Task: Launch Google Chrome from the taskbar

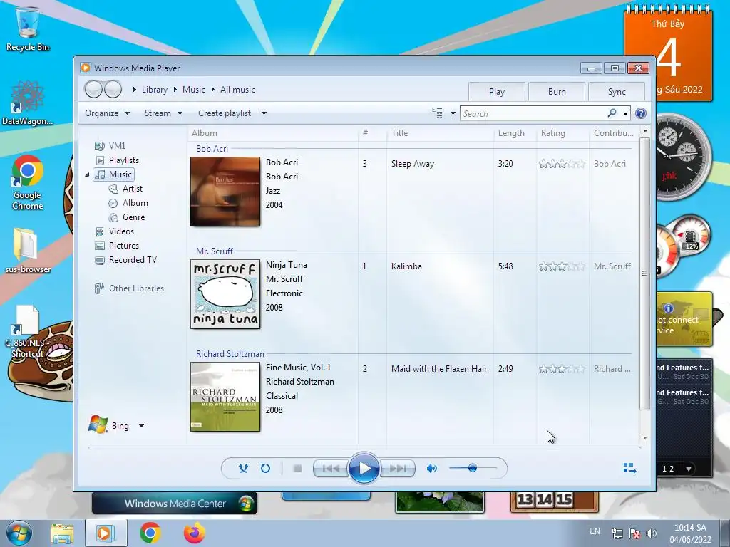Action: click(x=150, y=533)
